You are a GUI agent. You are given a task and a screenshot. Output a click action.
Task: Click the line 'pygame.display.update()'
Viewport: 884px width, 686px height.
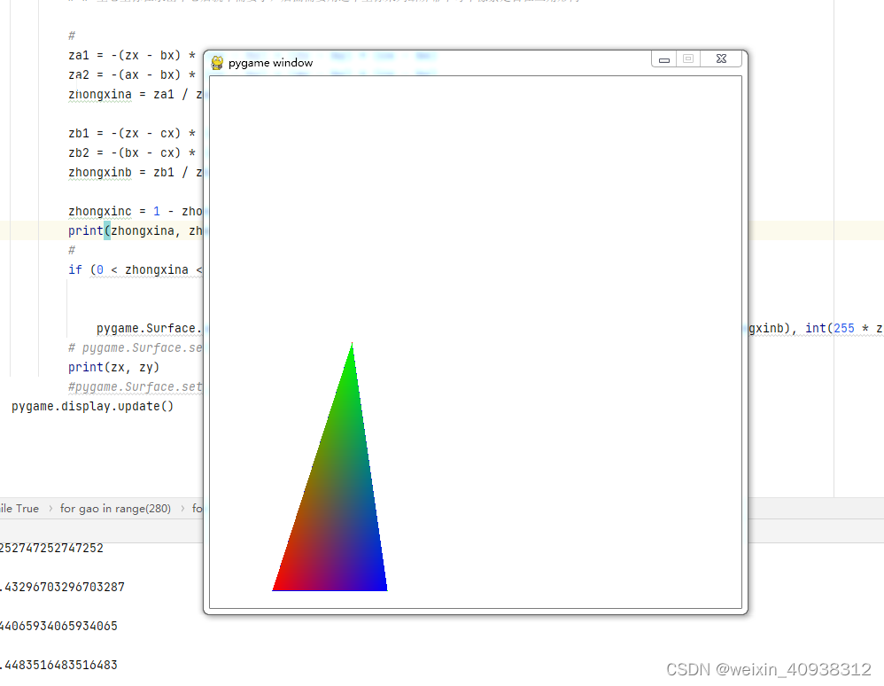92,406
